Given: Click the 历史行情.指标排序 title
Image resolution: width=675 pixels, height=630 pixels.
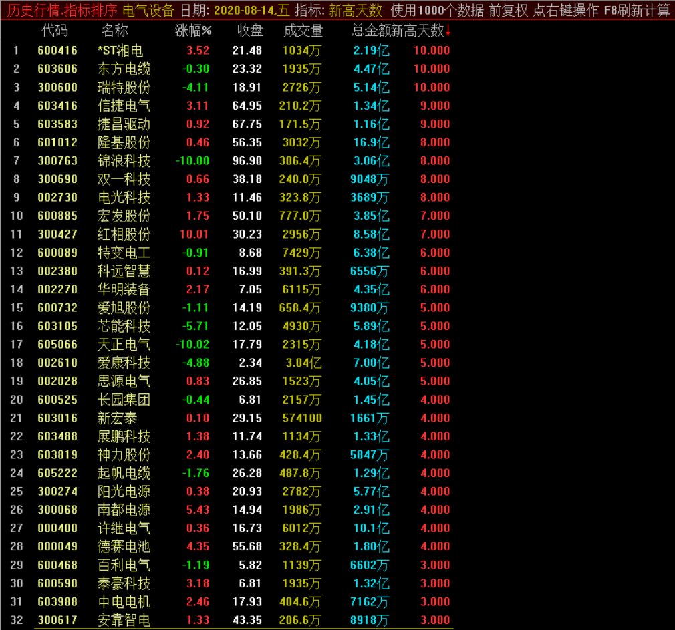Looking at the screenshot, I should [62, 10].
